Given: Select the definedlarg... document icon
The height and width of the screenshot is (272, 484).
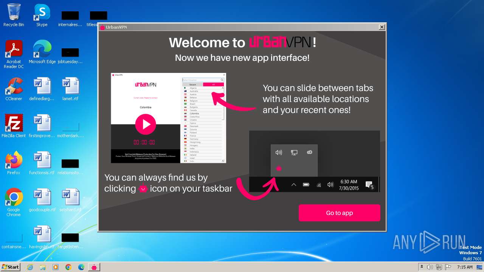Looking at the screenshot, I should tap(42, 89).
